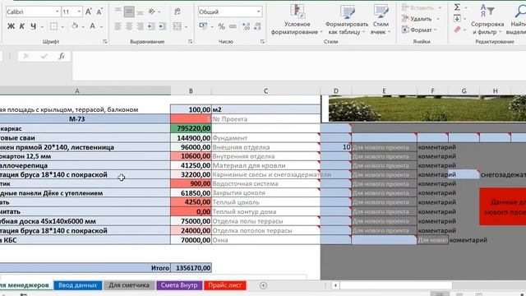This screenshot has width=526, height=296.
Task: Select column B header
Action: (x=191, y=91)
